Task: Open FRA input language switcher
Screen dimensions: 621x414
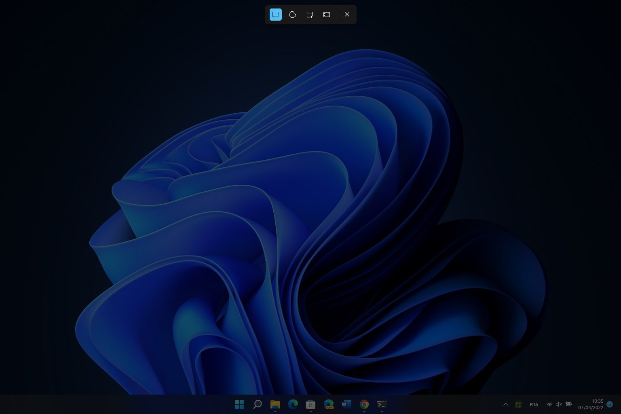Action: click(534, 405)
